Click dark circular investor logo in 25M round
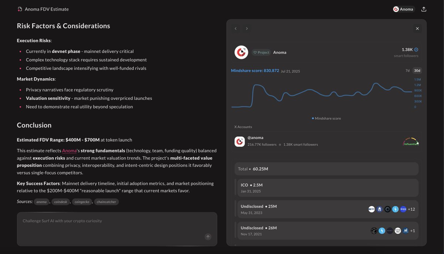 [387, 209]
